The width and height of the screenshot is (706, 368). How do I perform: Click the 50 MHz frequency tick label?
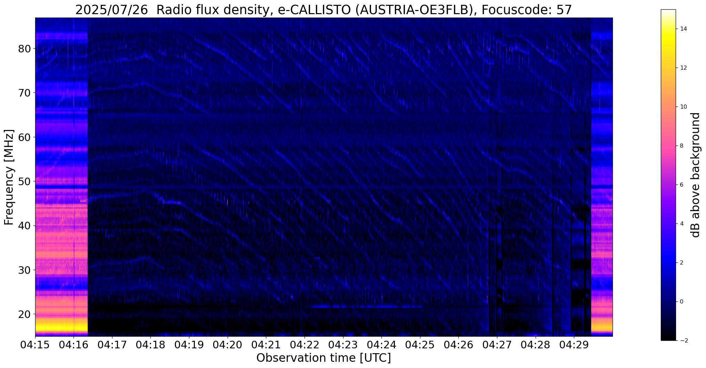click(24, 181)
